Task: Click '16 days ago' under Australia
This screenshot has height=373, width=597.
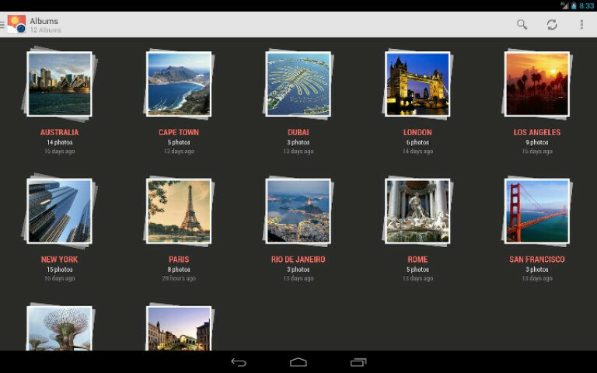Action: 59,152
